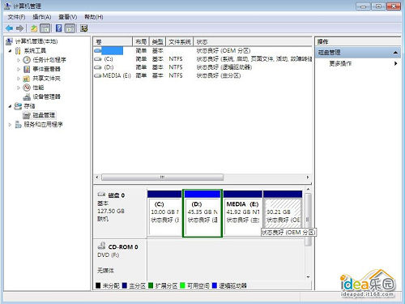The width and height of the screenshot is (405, 304).
Task: Click the disk view scroll-up arrow
Action: pyautogui.click(x=308, y=189)
